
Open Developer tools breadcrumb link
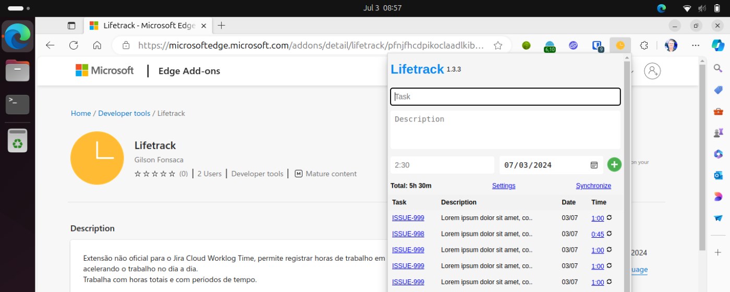tap(124, 113)
